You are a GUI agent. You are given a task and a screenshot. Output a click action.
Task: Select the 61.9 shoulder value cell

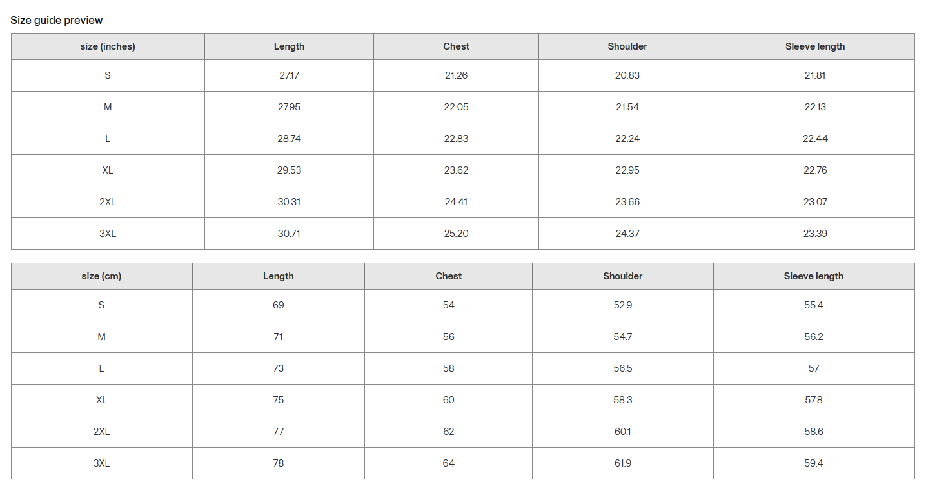pyautogui.click(x=623, y=463)
